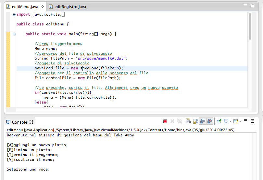Minimize the editor area
Viewport: 263px width, 180px height.
pos(245,5)
